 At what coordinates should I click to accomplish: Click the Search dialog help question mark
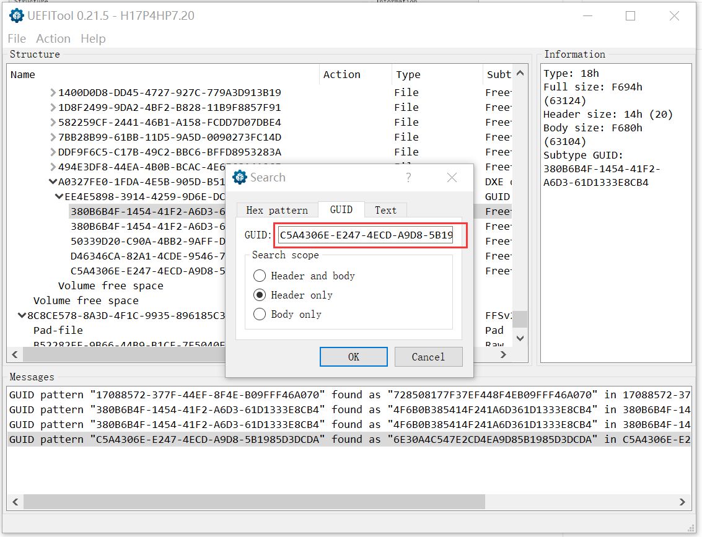pyautogui.click(x=408, y=177)
